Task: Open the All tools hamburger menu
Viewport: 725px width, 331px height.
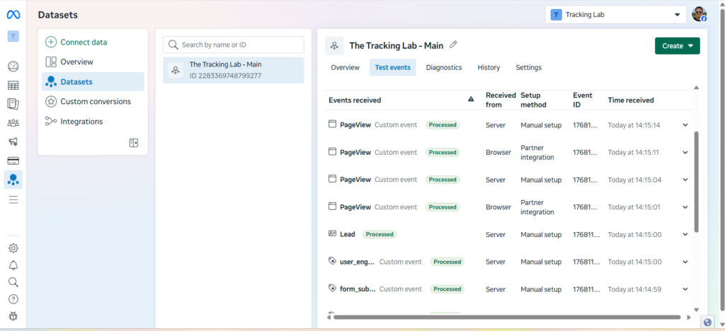Action: pyautogui.click(x=13, y=199)
